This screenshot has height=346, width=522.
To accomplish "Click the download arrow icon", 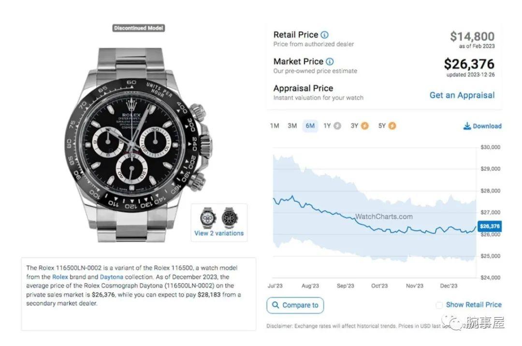I will pos(467,126).
